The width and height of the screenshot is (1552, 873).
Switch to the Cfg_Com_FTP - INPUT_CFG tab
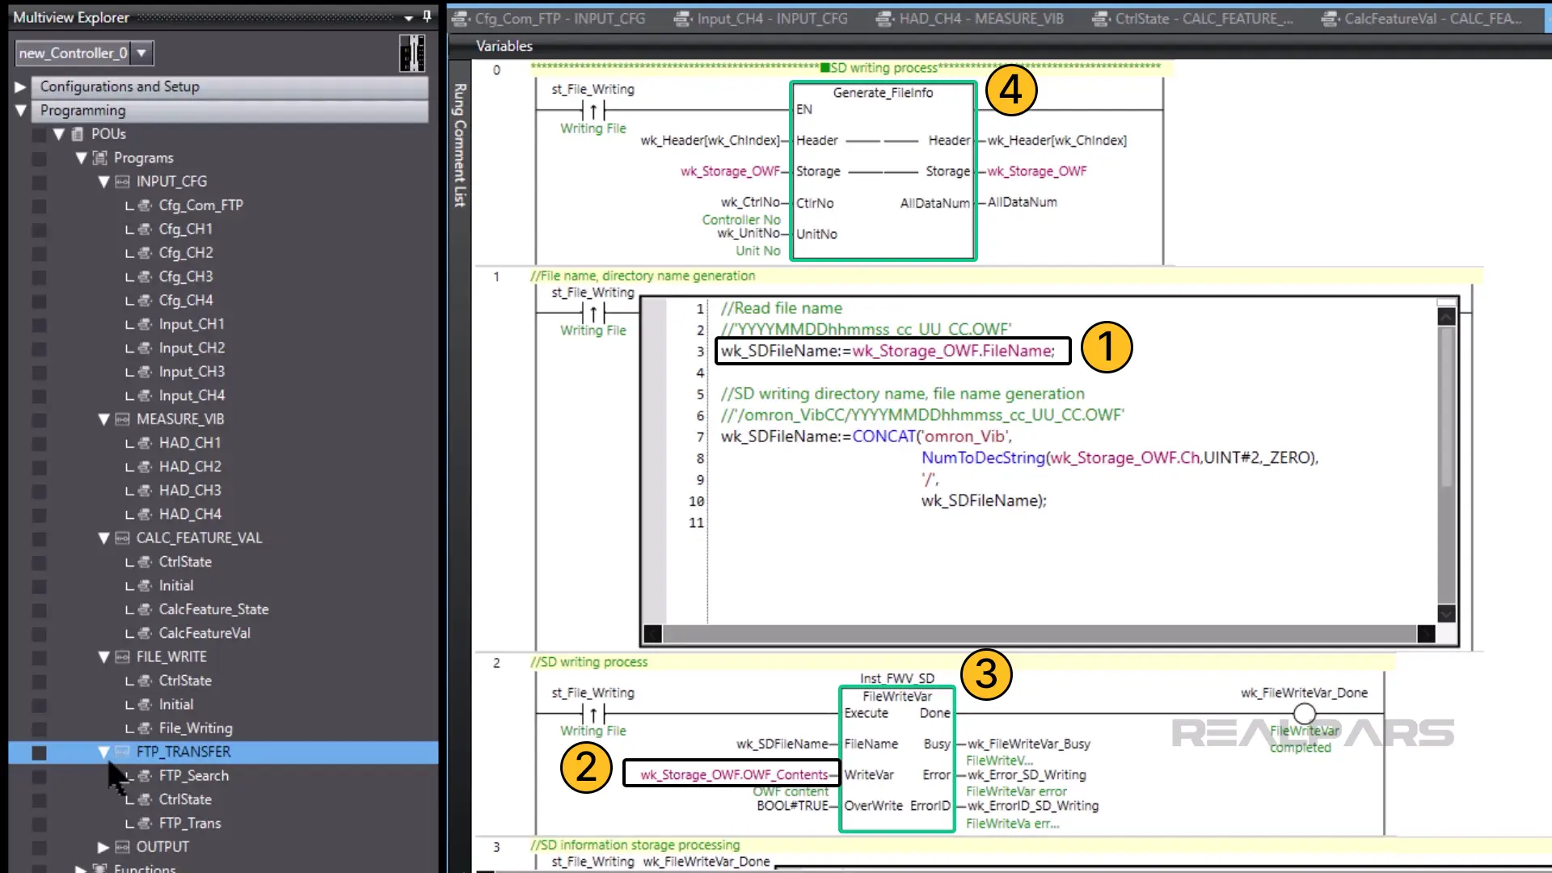pos(550,19)
